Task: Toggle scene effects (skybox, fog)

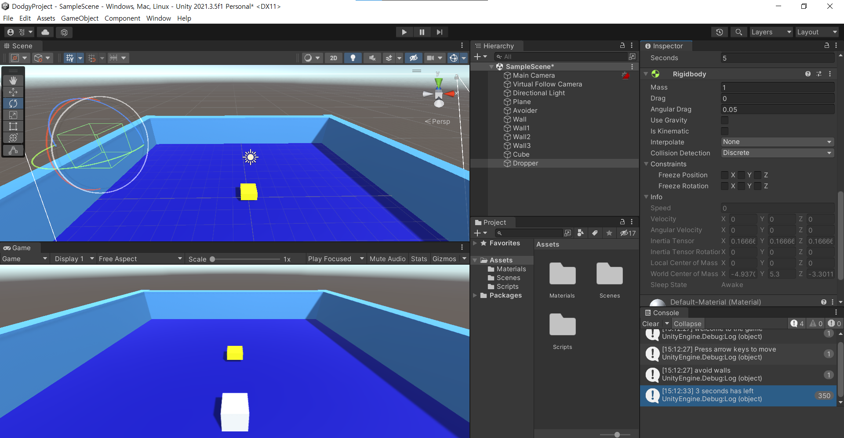Action: [389, 58]
